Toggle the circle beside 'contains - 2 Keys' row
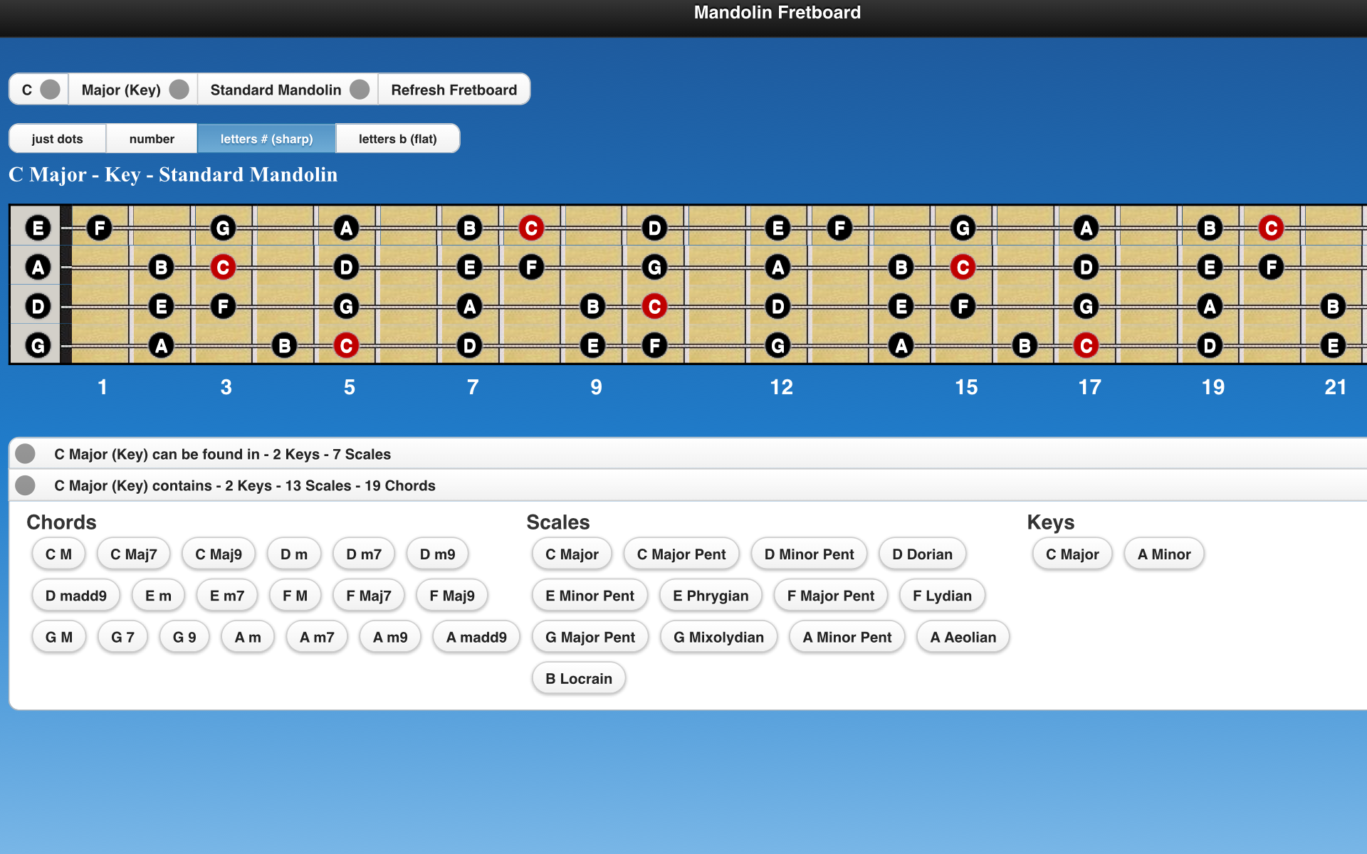The height and width of the screenshot is (854, 1367). 25,485
